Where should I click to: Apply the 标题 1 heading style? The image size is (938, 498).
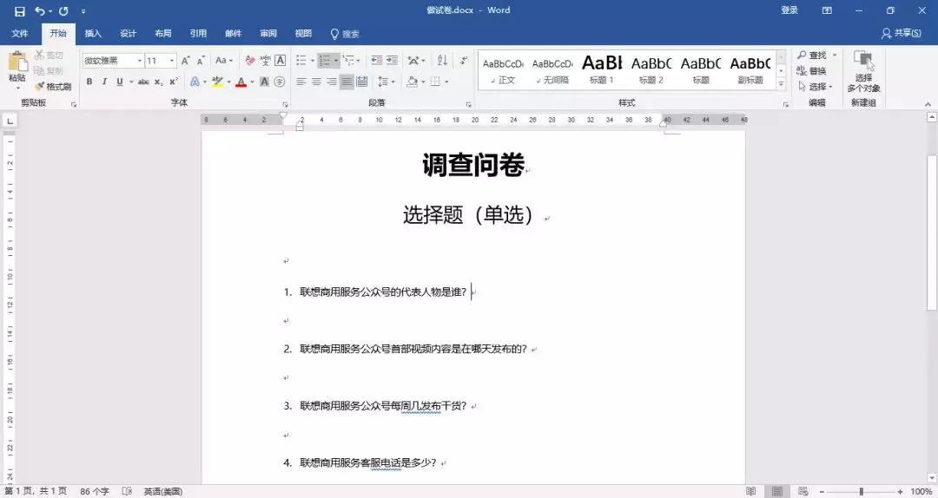coord(603,69)
